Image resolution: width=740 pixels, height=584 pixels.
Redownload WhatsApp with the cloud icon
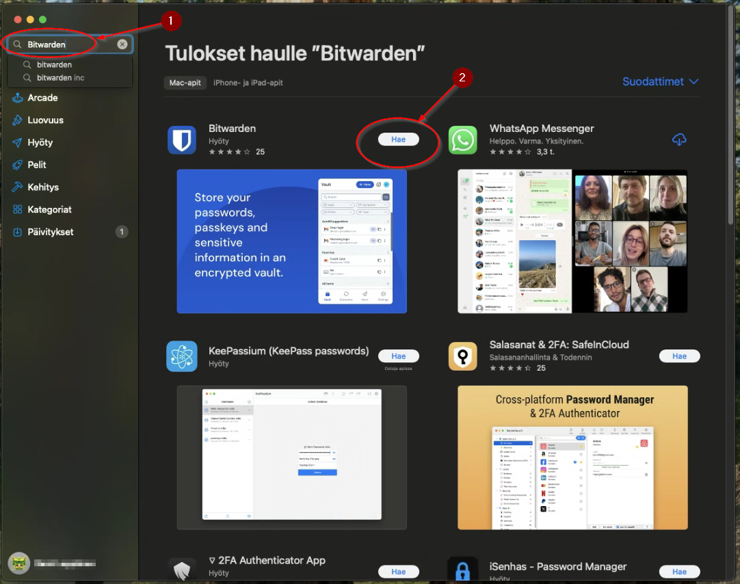coord(679,140)
